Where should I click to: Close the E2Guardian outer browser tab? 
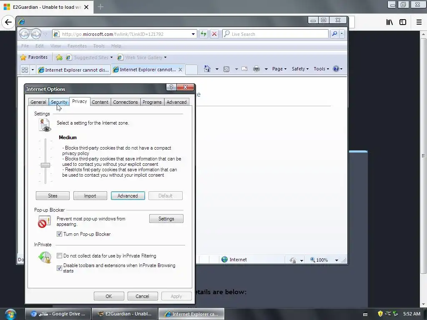[x=86, y=7]
